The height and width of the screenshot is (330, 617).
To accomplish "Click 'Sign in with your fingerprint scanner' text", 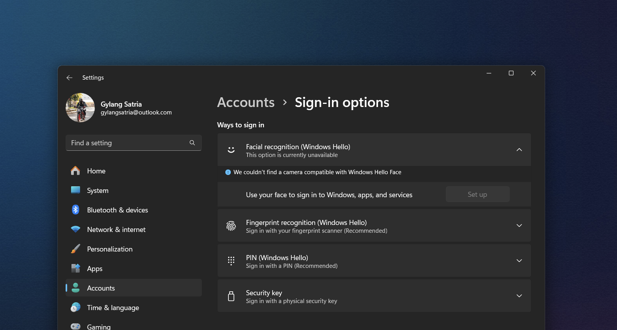I will [x=317, y=231].
